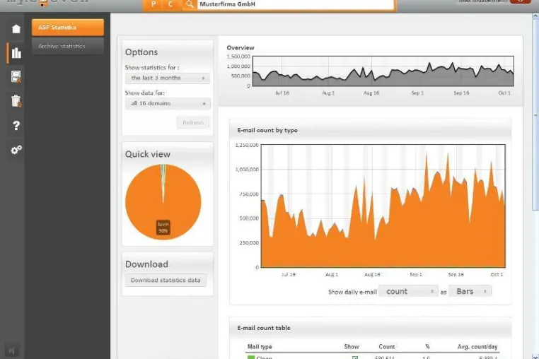Switch to Archive statistics tab
539x359 pixels.
tap(68, 46)
